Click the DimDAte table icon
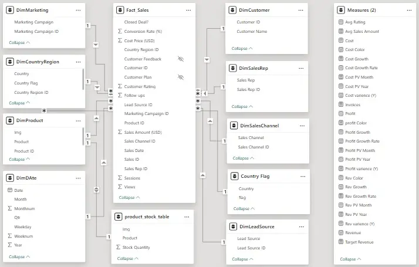The height and width of the screenshot is (267, 419). pos(10,178)
